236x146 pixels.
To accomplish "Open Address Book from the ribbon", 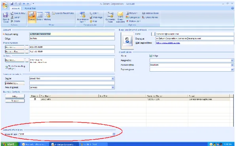I will (150, 13).
